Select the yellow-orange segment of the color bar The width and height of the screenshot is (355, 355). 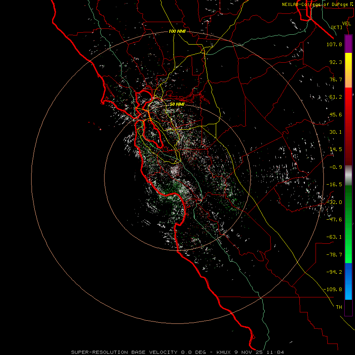[x=348, y=70]
